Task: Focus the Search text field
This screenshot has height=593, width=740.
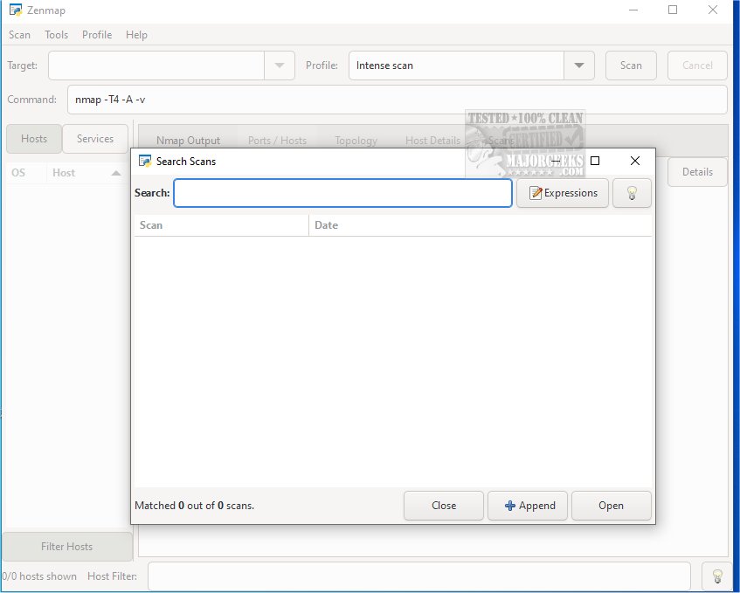Action: click(343, 193)
